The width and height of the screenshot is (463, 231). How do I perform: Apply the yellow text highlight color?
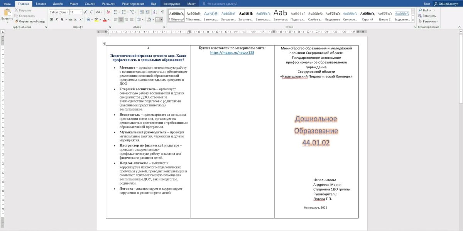96,20
